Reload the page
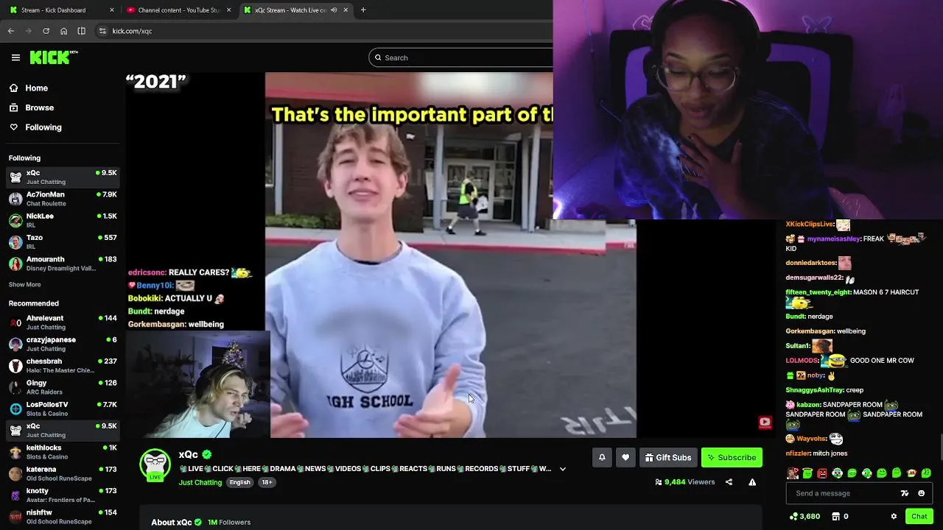 click(x=46, y=31)
